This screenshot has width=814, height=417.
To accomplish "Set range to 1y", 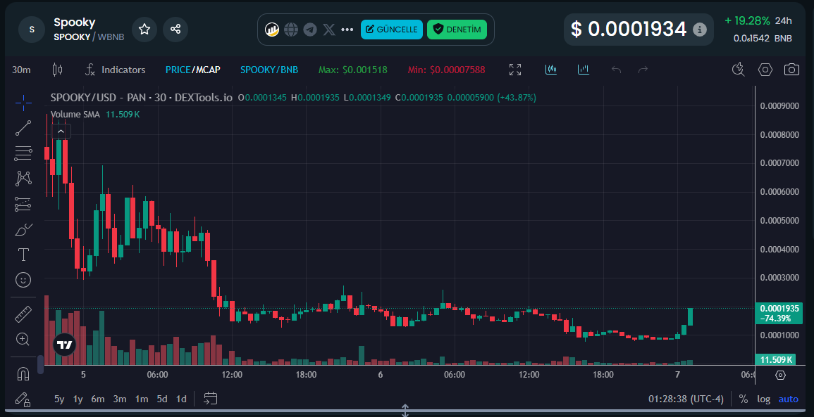I will pos(78,399).
